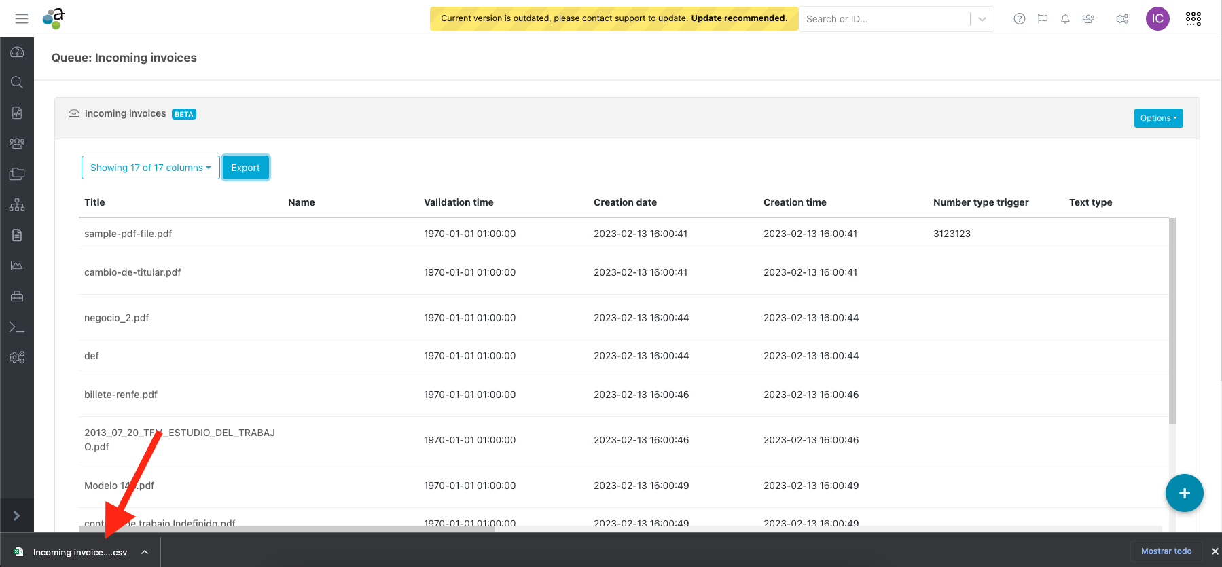Click the vertical scrollbar of the table
The height and width of the screenshot is (567, 1222).
1172,321
